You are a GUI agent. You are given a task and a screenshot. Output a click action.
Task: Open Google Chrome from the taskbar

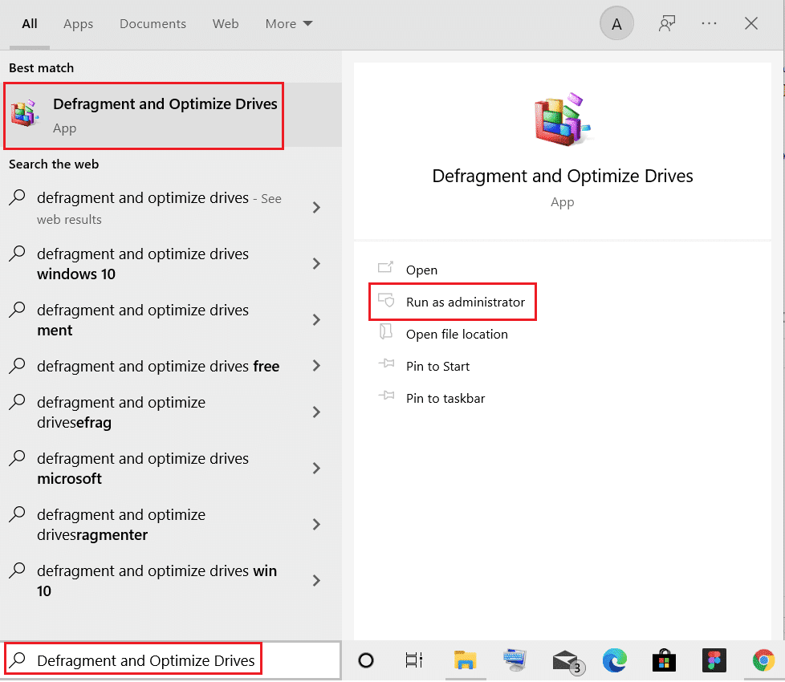click(x=762, y=660)
